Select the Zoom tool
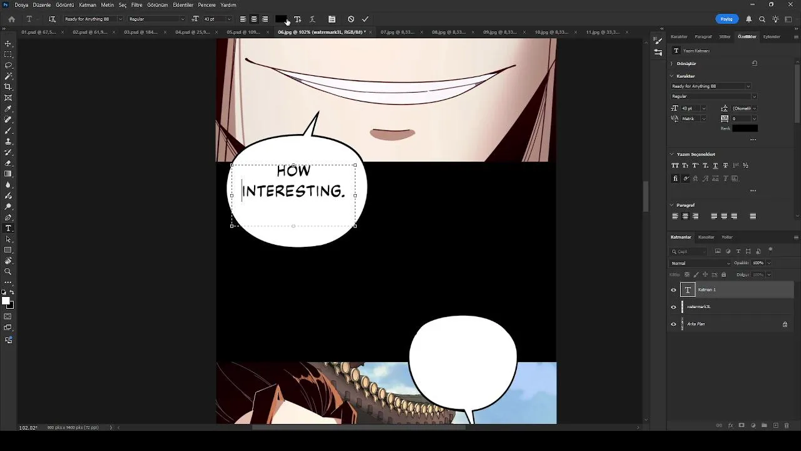The height and width of the screenshot is (451, 801). [8, 272]
